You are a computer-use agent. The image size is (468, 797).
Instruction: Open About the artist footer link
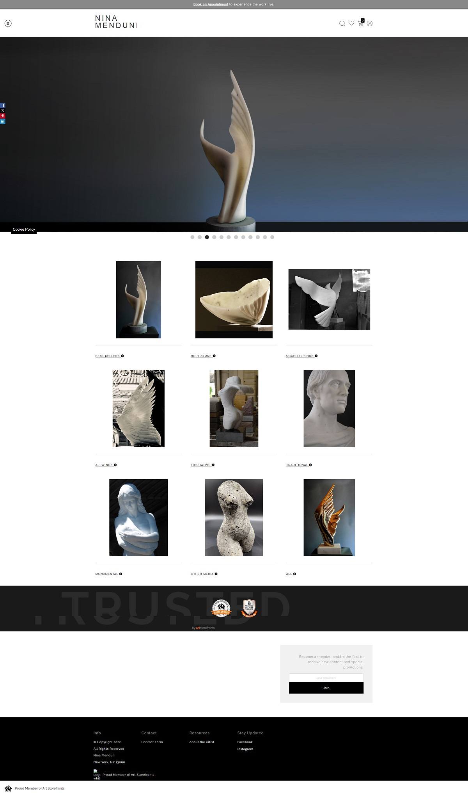point(202,742)
